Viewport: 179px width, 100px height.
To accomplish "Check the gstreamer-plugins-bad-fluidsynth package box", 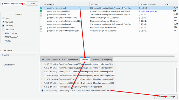I will [41, 27].
